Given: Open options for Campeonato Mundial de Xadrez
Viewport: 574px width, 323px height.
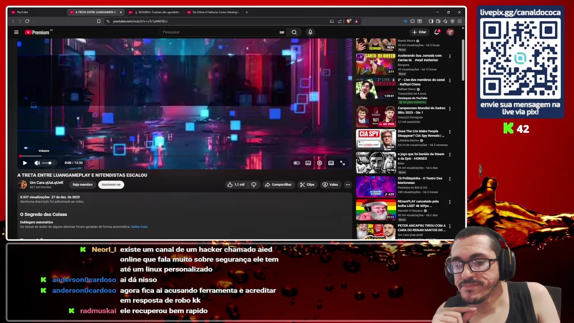Looking at the screenshot, I should [450, 109].
